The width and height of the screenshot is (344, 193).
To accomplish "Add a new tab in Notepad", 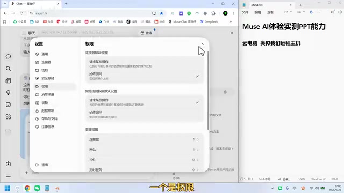I will click(300, 5).
